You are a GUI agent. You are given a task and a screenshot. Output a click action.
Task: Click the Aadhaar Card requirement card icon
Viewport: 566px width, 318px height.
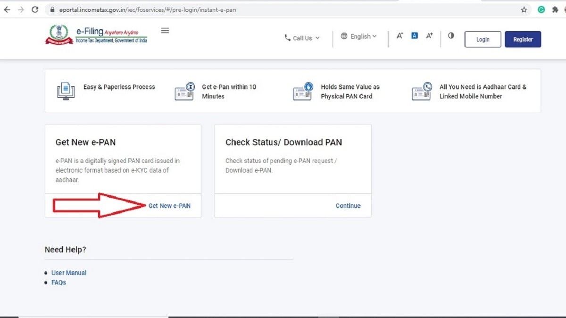421,91
